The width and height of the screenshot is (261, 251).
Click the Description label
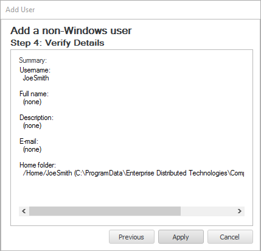click(x=37, y=118)
